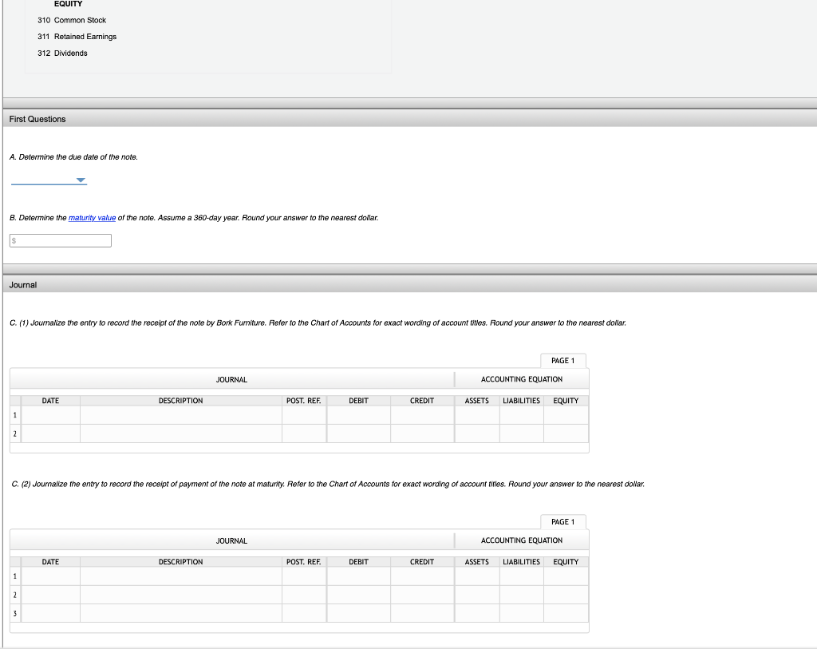The height and width of the screenshot is (649, 817).
Task: Click first journal row 2 Date cell
Action: pyautogui.click(x=50, y=433)
